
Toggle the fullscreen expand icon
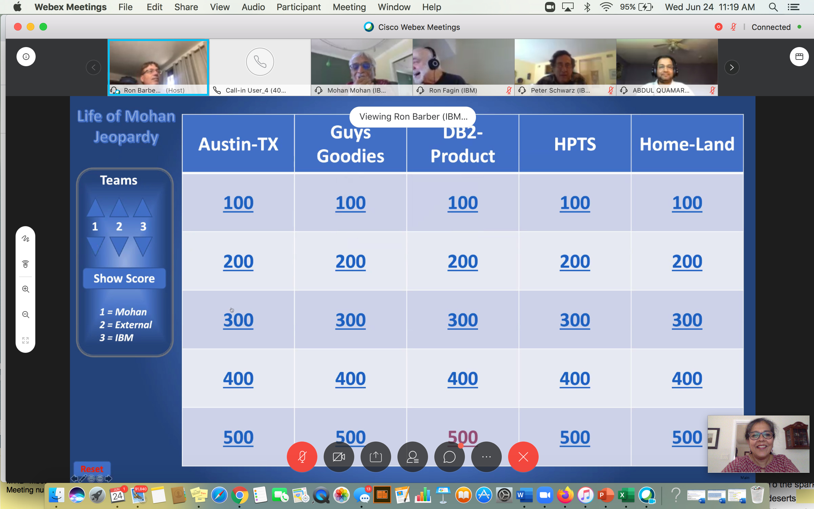(25, 340)
